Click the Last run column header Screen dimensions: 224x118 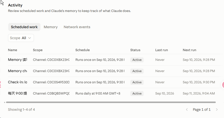click(x=162, y=50)
